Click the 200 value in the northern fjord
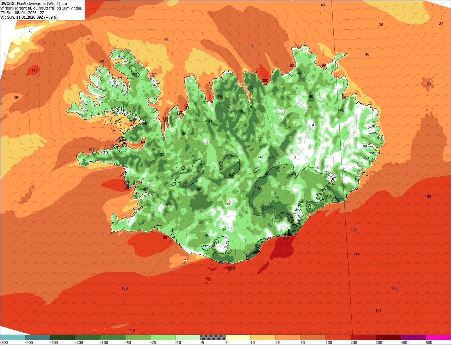Screen dimensions: 451x345 point(265,80)
